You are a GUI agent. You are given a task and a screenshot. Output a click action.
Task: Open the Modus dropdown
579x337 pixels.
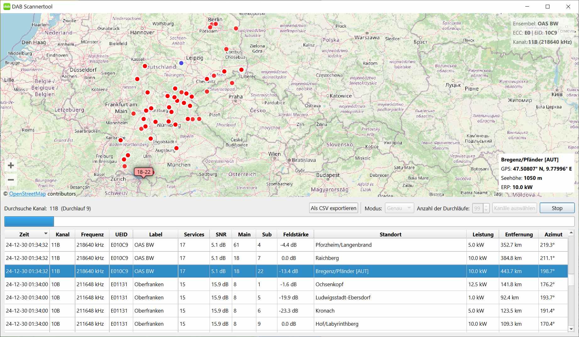click(x=399, y=208)
